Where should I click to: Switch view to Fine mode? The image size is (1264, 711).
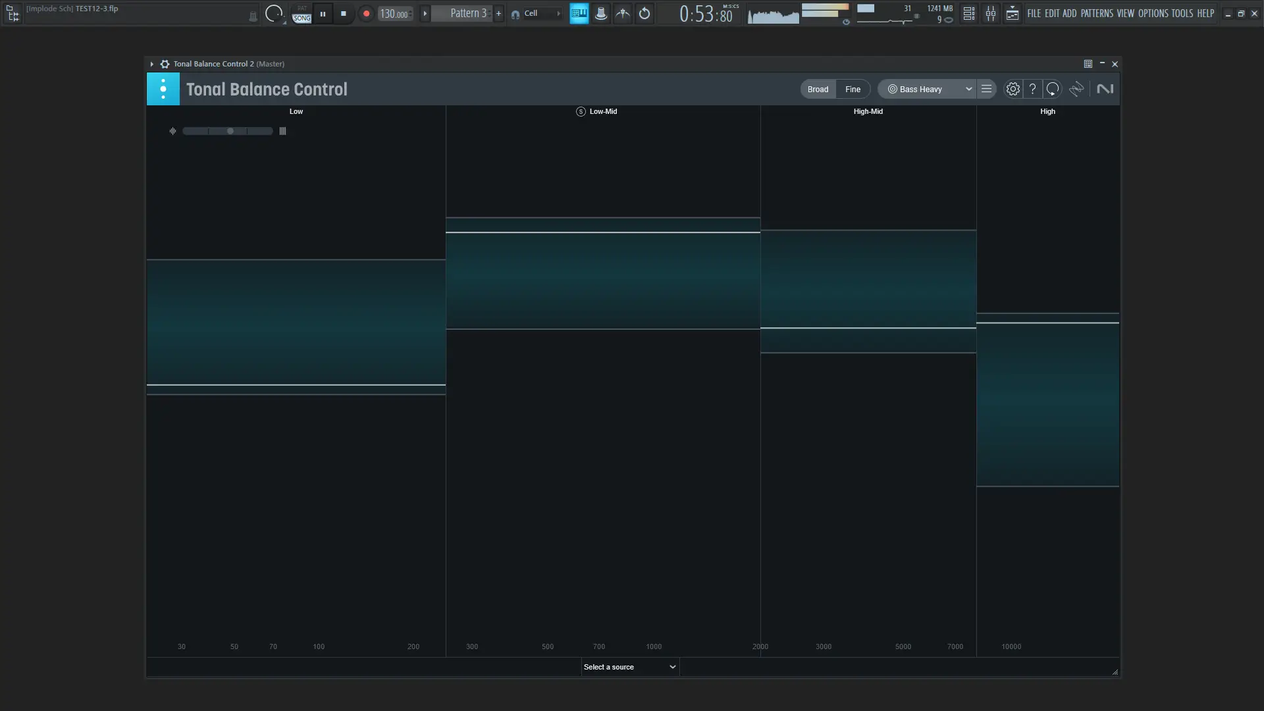point(853,89)
